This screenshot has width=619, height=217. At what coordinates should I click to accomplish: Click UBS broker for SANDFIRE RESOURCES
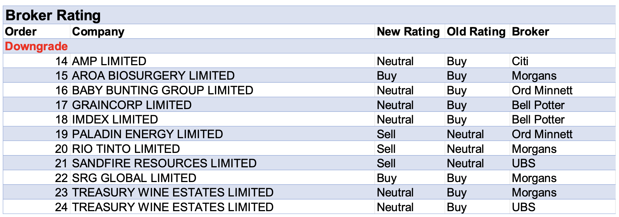pos(523,163)
